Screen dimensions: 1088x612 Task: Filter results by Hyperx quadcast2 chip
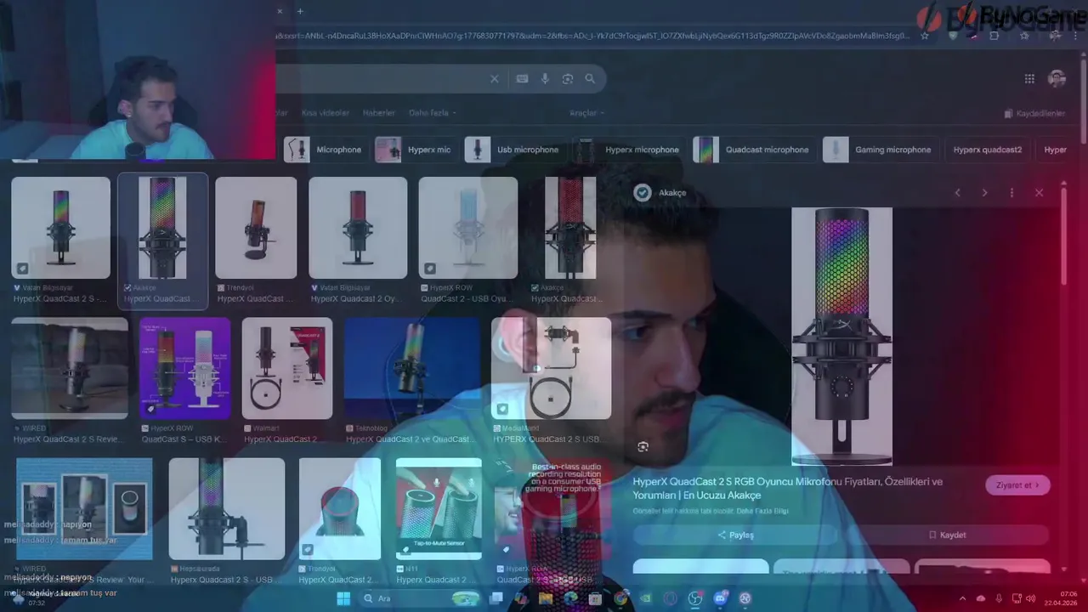click(x=988, y=150)
